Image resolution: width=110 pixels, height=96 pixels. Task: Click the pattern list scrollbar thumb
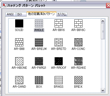point(103,31)
